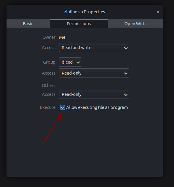Click the zipline.sh Properties title bar
174x187 pixels.
click(x=85, y=12)
